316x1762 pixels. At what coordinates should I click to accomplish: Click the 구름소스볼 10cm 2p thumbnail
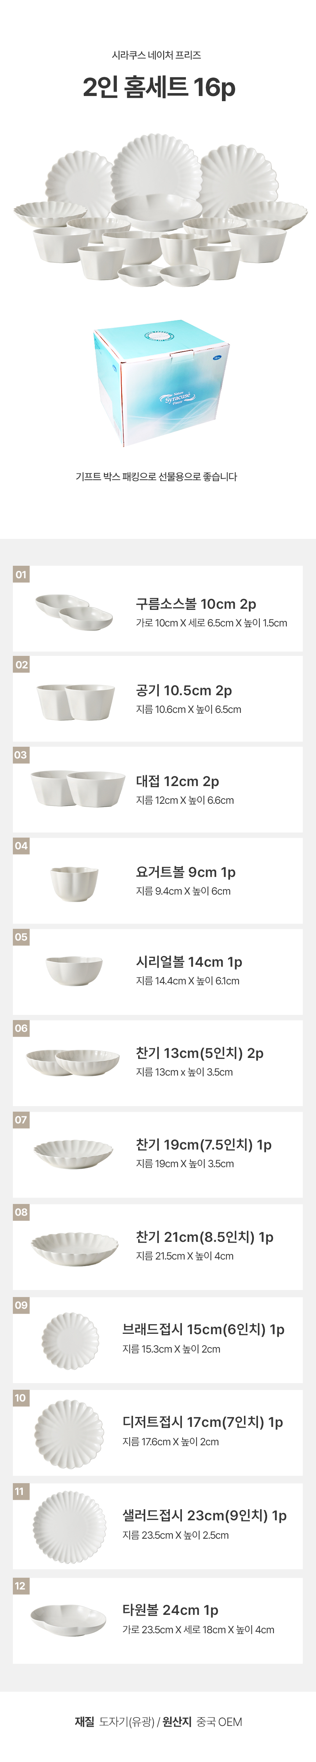pyautogui.click(x=75, y=611)
